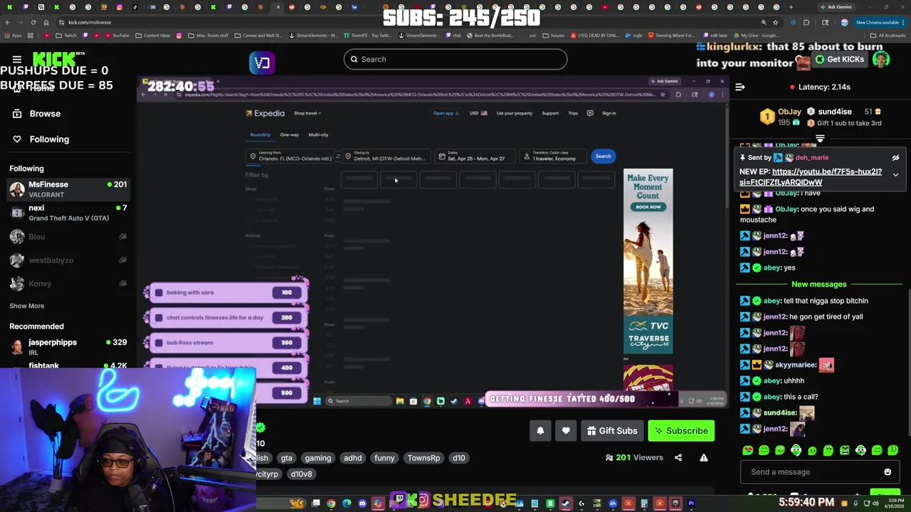911x512 pixels.
Task: Select the MsFinesse channel in Following list
Action: pyautogui.click(x=68, y=189)
